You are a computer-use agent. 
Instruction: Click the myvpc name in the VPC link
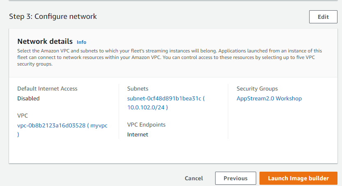[99, 126]
